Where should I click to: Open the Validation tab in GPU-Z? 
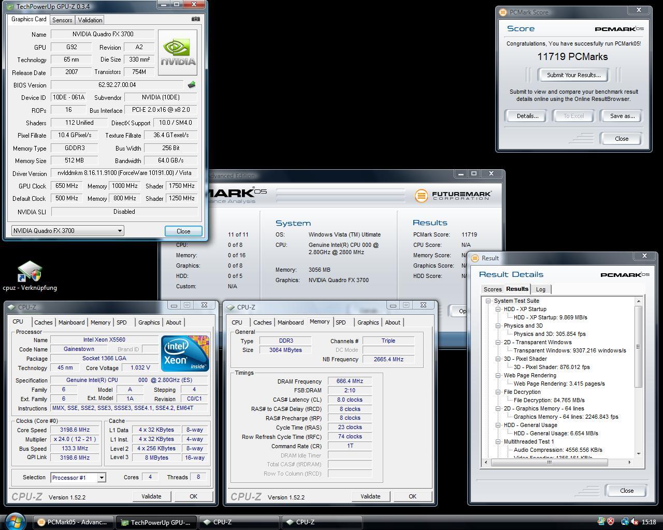tap(90, 20)
